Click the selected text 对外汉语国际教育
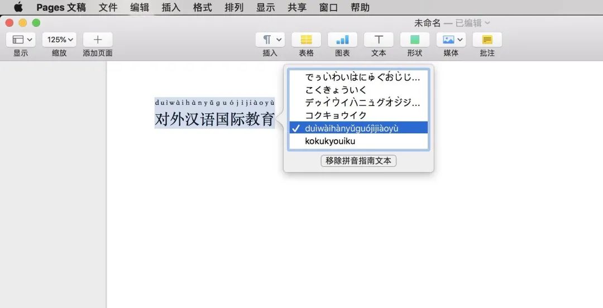Screen dimensions: 603x308 (x=214, y=119)
